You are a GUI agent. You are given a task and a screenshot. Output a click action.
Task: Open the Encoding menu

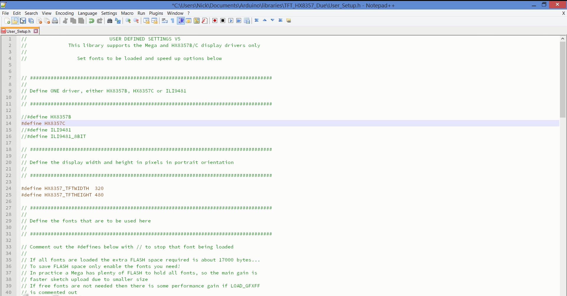[65, 13]
